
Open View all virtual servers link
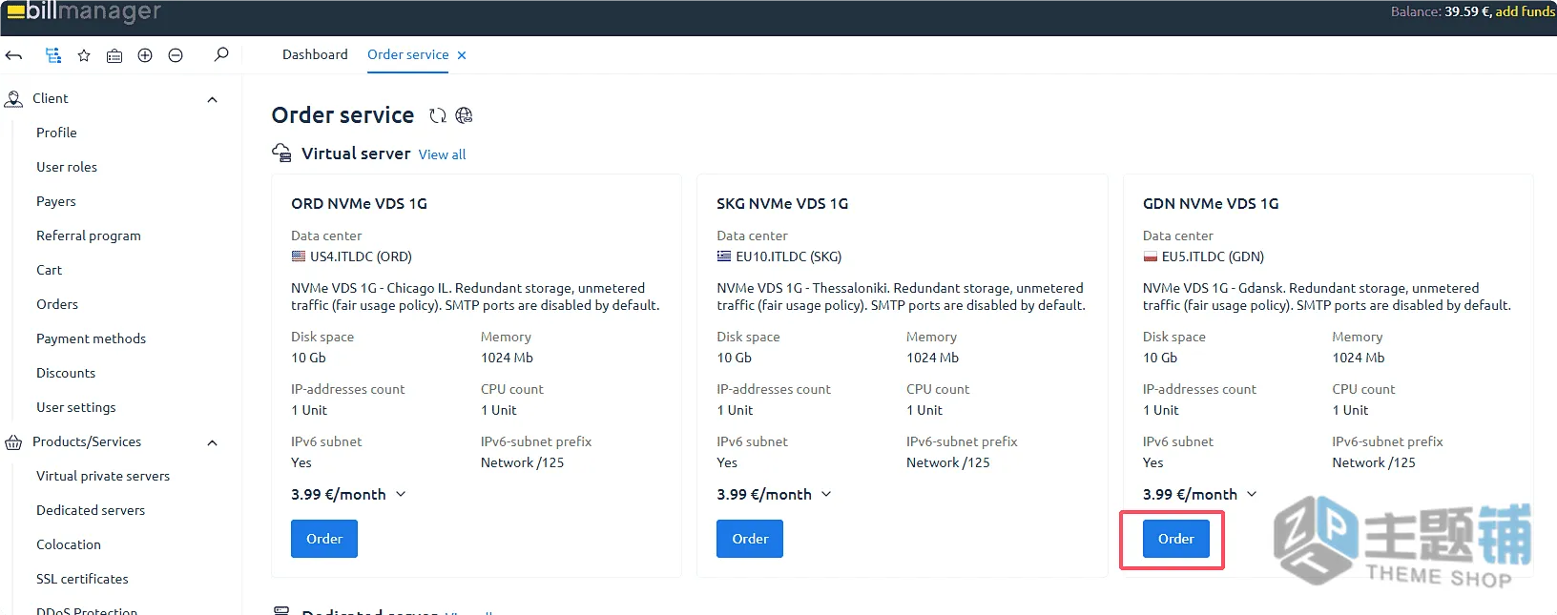pyautogui.click(x=442, y=154)
